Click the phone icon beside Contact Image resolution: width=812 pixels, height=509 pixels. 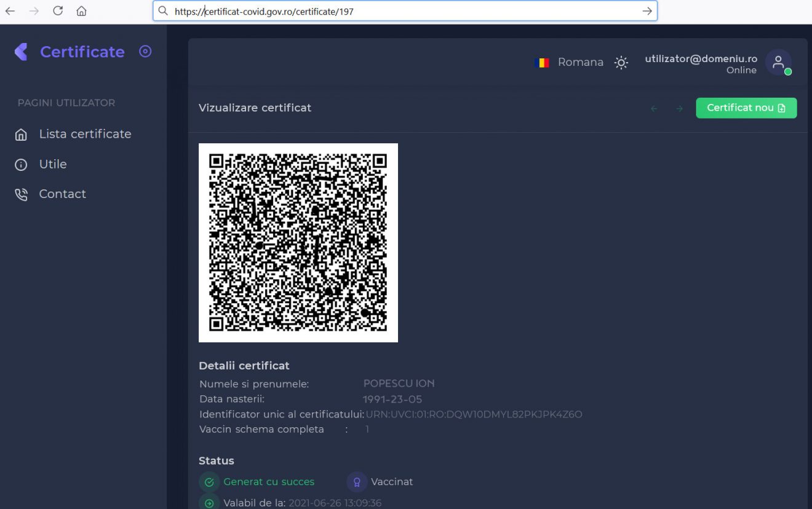pos(21,195)
